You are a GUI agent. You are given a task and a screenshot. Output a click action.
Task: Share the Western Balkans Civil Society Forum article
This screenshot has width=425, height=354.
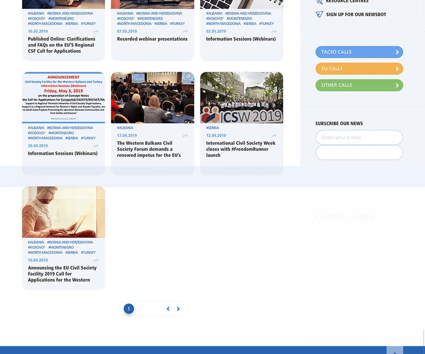coord(185,136)
